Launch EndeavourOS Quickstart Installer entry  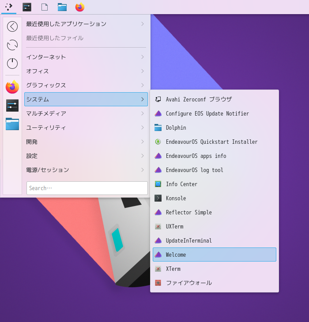point(215,142)
